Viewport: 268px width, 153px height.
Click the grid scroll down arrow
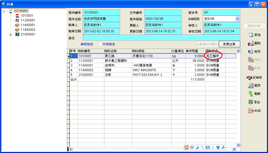click(238, 145)
